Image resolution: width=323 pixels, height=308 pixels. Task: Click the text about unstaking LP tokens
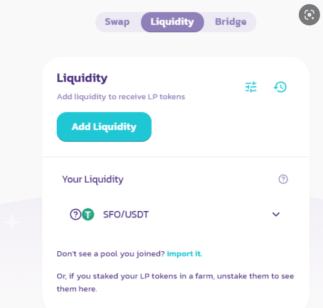[175, 283]
